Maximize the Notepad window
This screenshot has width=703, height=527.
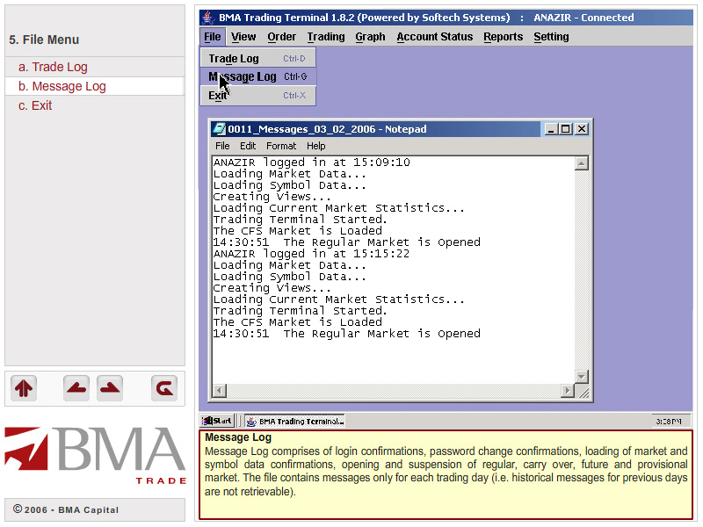coord(565,129)
